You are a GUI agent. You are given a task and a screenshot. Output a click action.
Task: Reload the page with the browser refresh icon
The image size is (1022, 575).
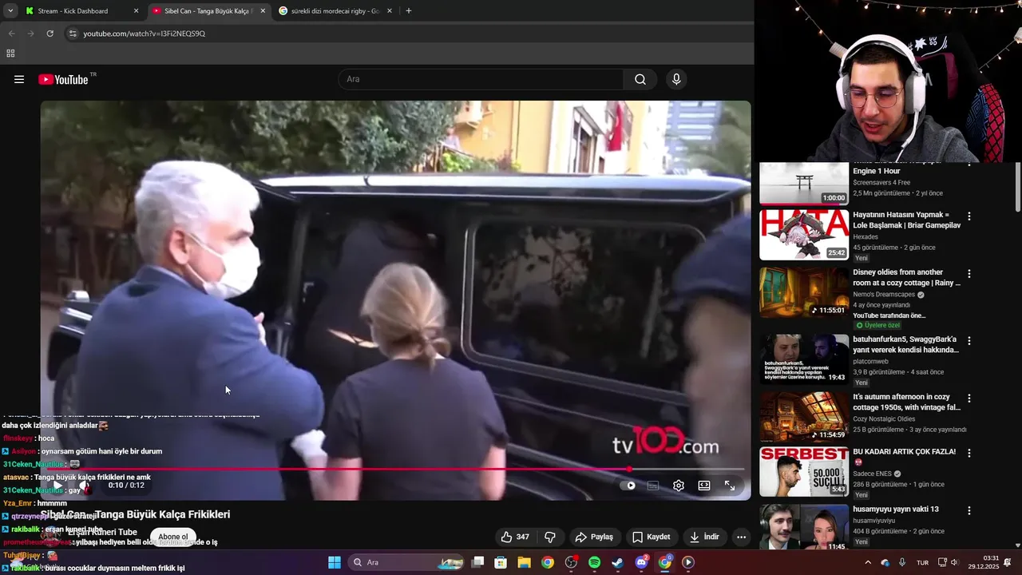(50, 34)
